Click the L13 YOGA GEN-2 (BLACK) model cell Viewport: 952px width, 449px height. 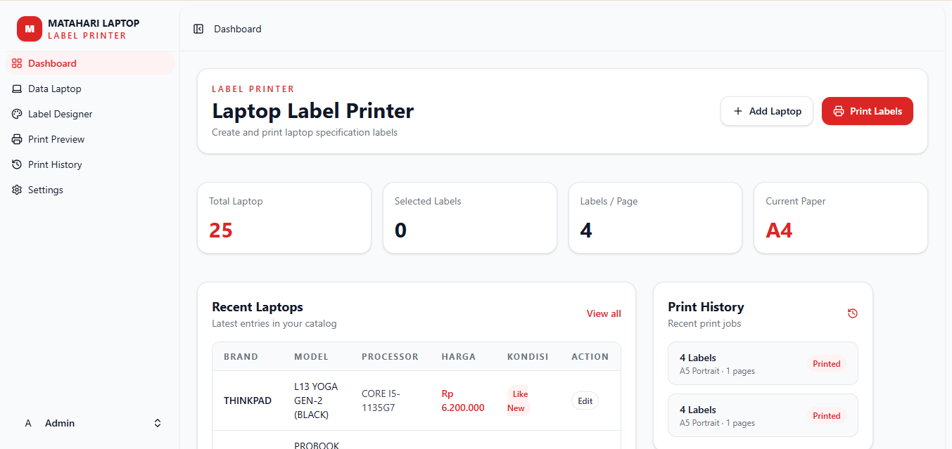[316, 401]
